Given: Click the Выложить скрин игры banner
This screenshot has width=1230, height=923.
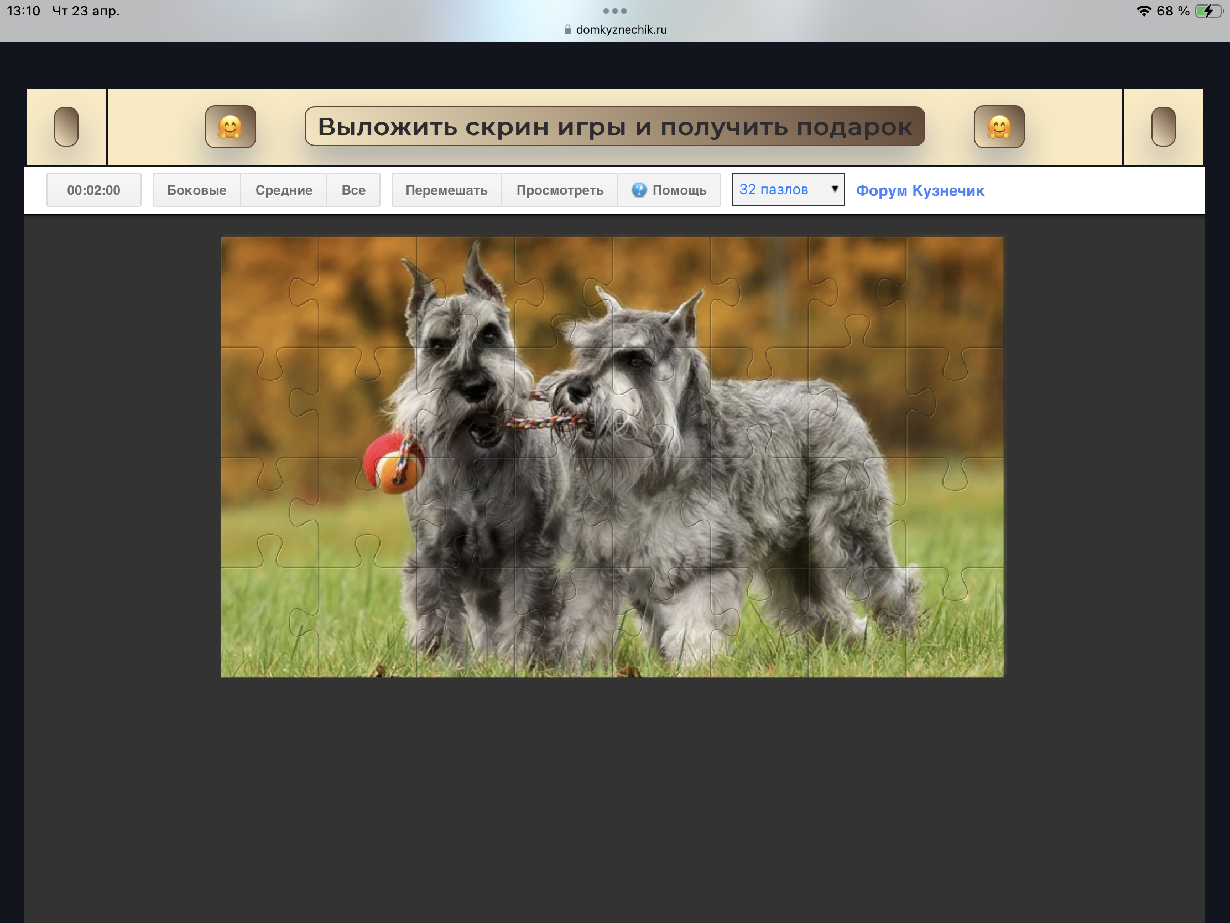Looking at the screenshot, I should click(x=614, y=127).
